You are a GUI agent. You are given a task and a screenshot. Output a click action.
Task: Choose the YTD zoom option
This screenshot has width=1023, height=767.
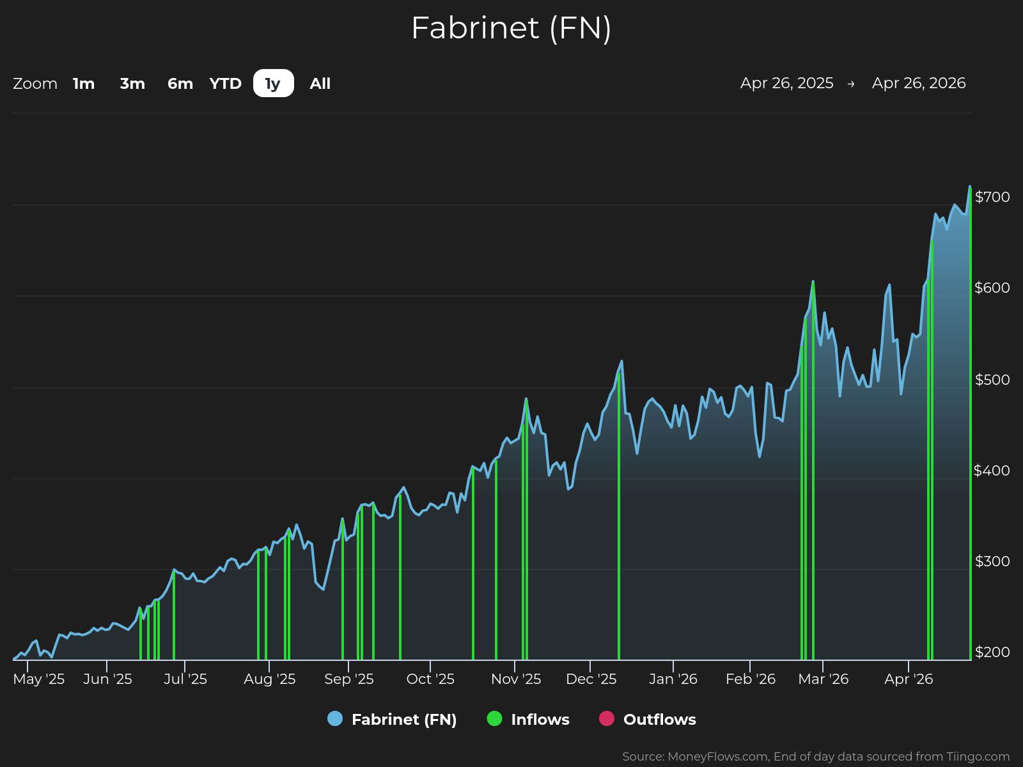click(x=225, y=84)
